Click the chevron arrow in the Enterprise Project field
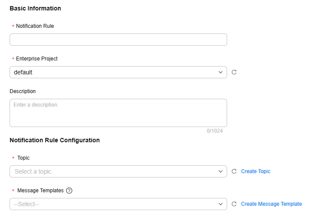The height and width of the screenshot is (221, 315). (221, 72)
